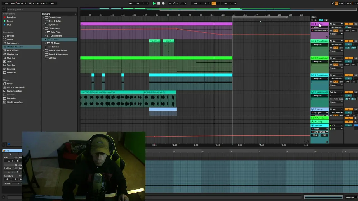Open the MIDI Effects category
This screenshot has width=358, height=201.
(13, 51)
